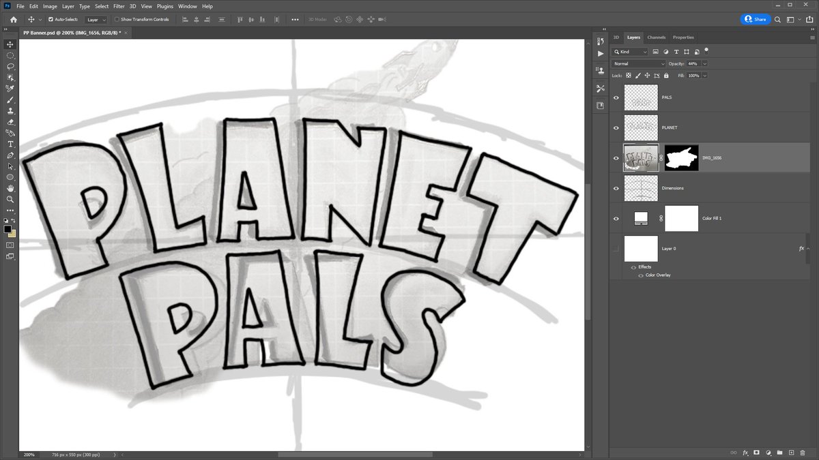Toggle Color Overlay effect visibility

640,275
